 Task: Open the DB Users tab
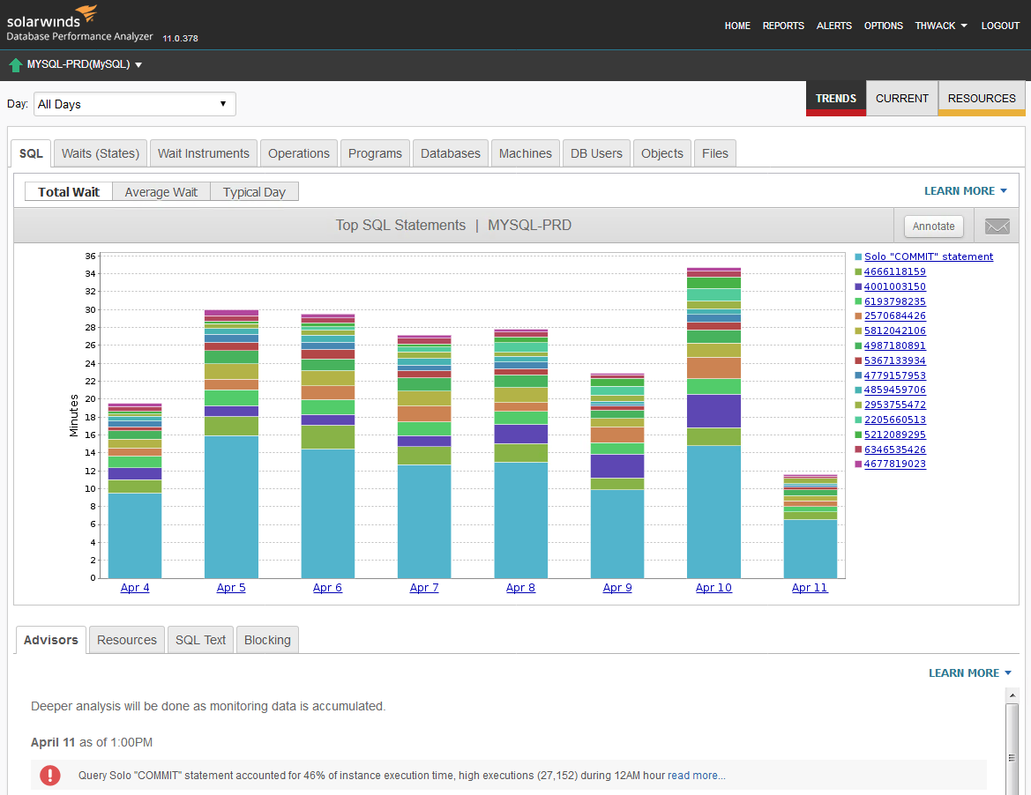point(596,153)
